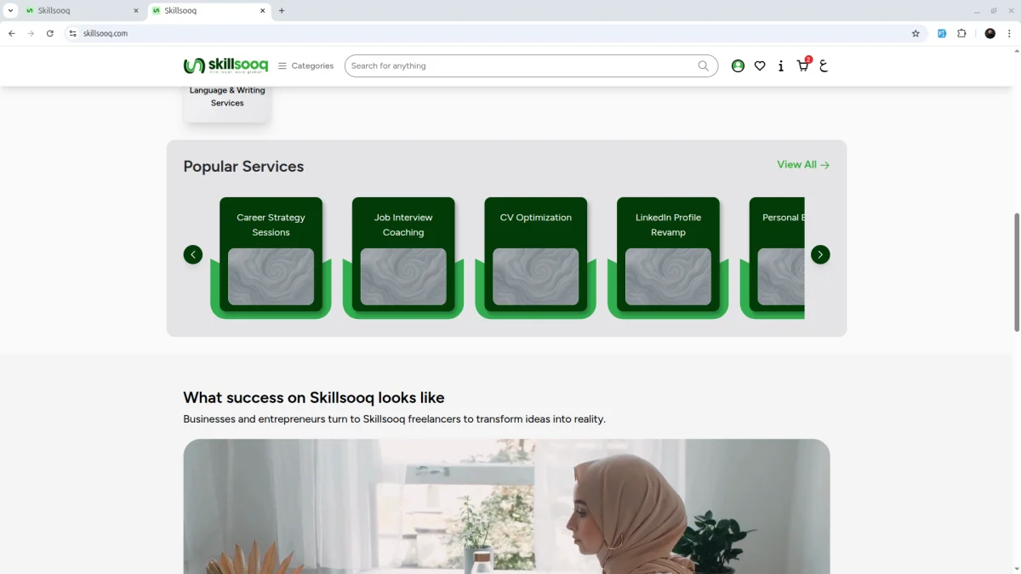Open the Categories menu
The width and height of the screenshot is (1021, 574).
pos(306,65)
